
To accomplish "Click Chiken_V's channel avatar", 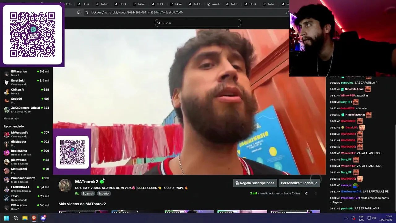I will (x=6, y=91).
